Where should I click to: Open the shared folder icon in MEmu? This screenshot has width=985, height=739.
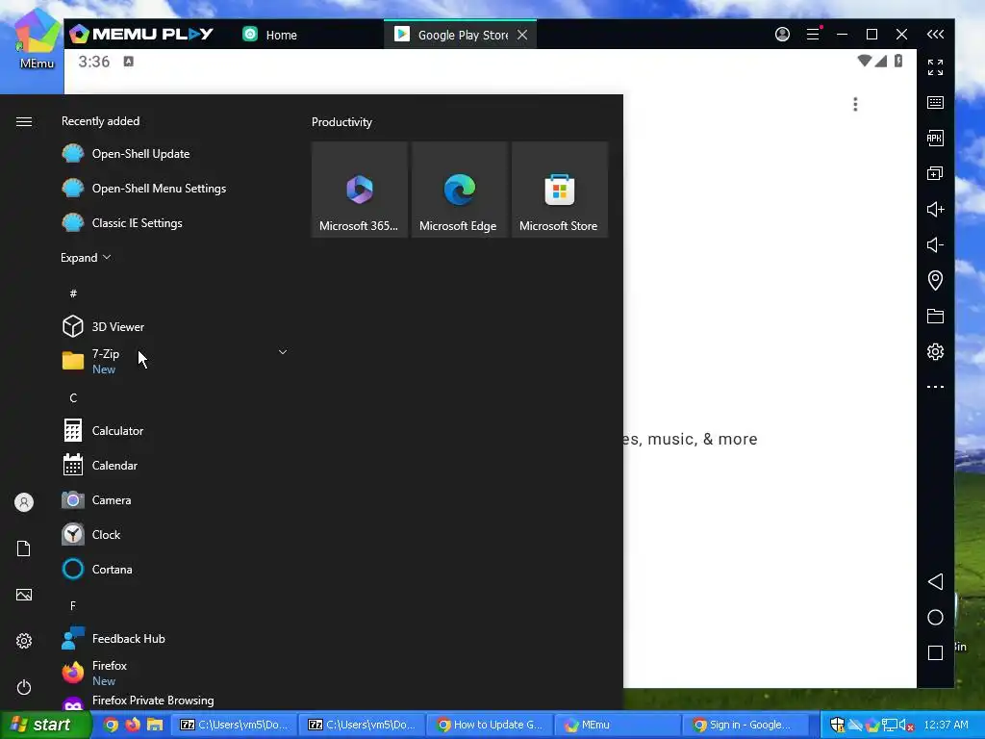pos(935,316)
